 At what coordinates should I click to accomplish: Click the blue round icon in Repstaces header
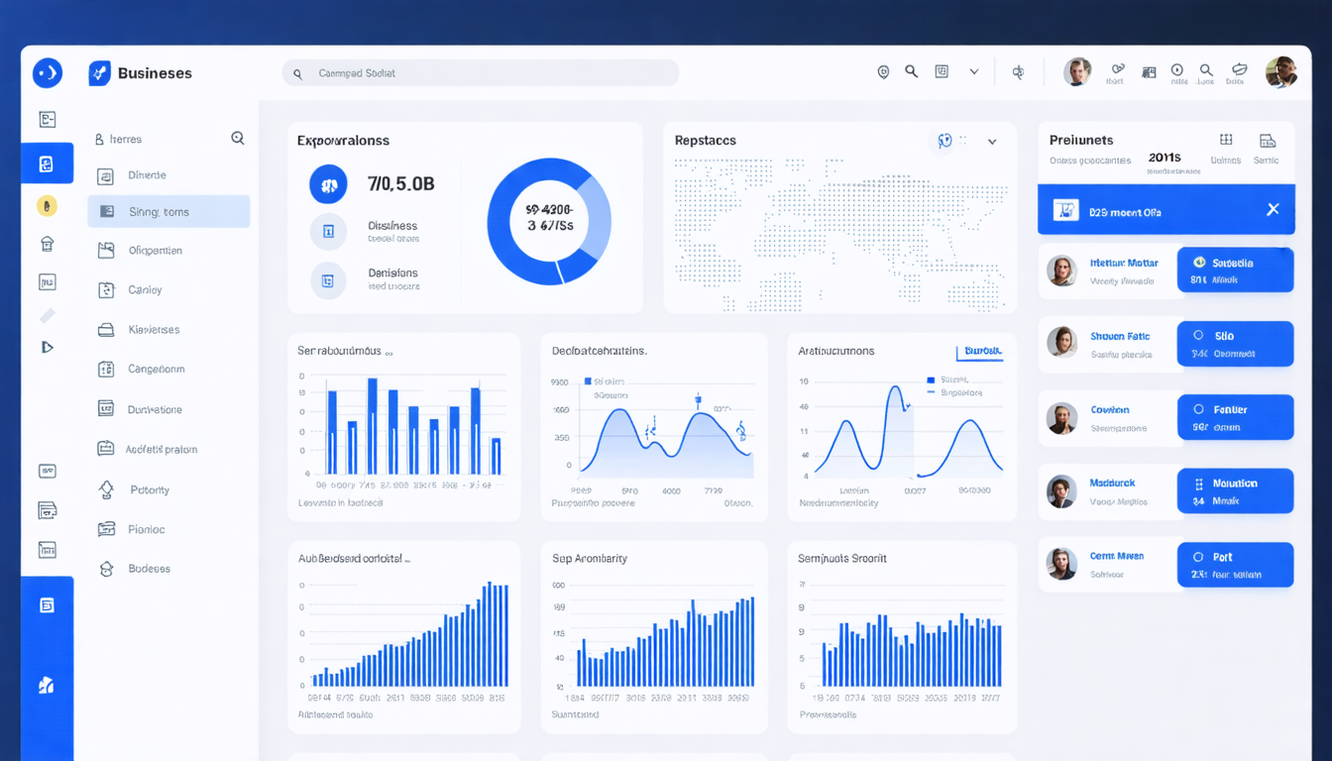click(x=944, y=142)
